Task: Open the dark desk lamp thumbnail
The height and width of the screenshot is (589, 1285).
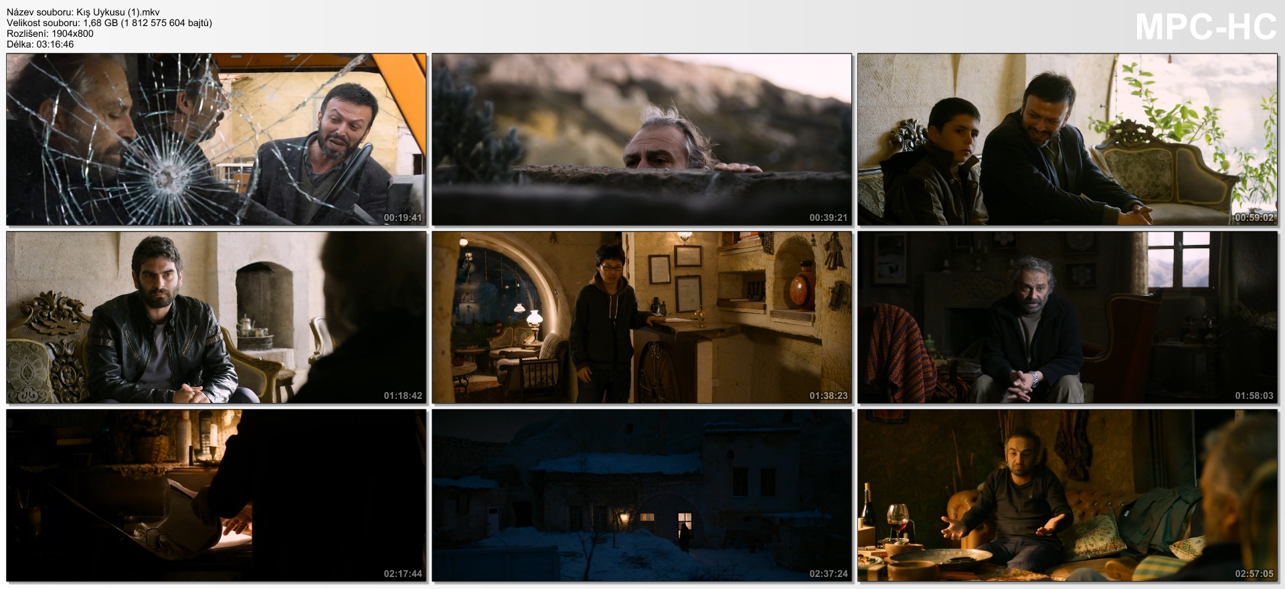Action: (216, 495)
